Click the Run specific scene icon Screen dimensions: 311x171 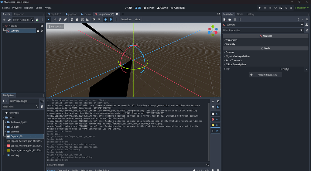coord(286,8)
